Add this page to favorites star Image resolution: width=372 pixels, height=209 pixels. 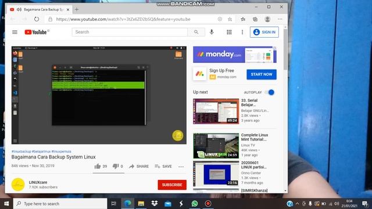tap(230, 19)
